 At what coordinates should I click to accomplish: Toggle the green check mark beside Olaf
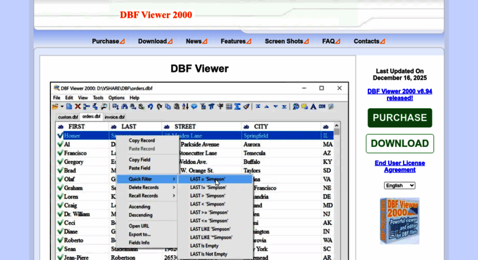point(60,179)
